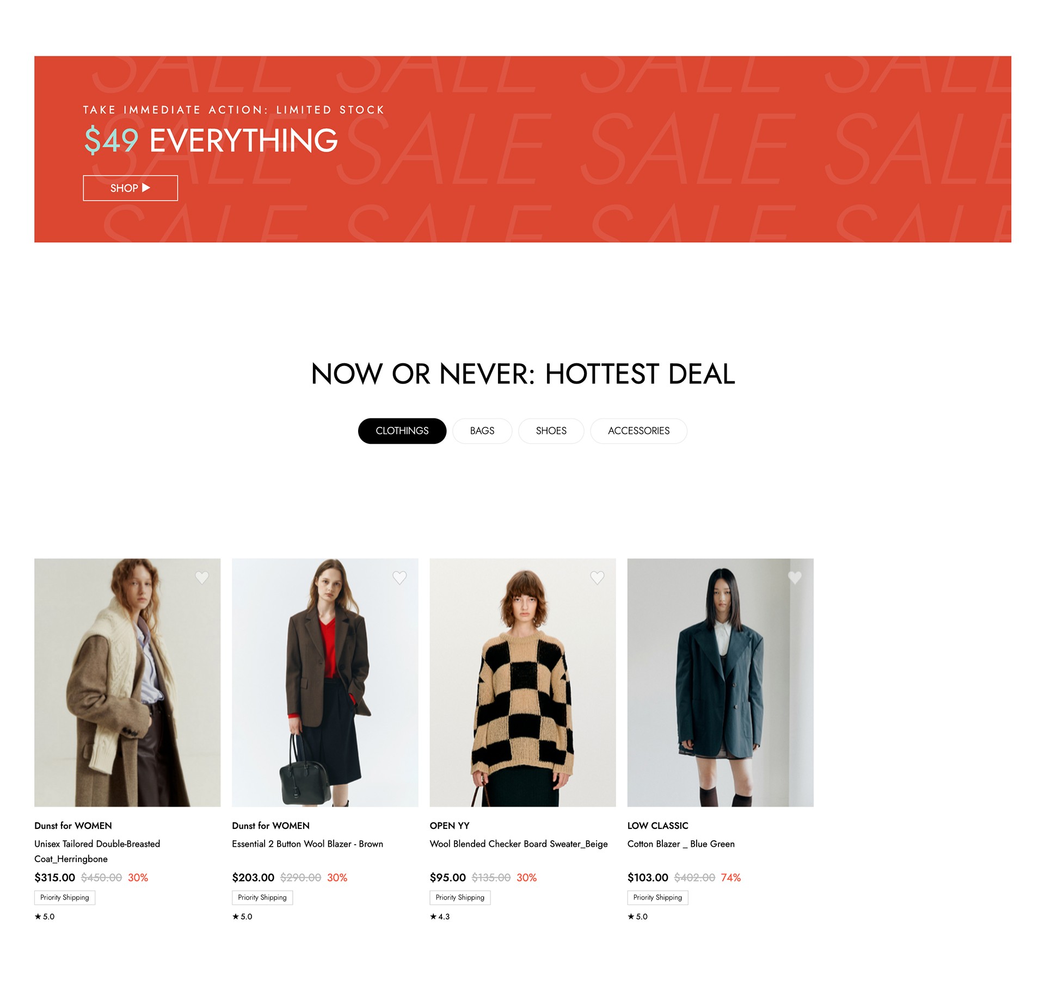1045x1004 pixels.
Task: Click the LOW CLASSIC brand name
Action: [657, 826]
